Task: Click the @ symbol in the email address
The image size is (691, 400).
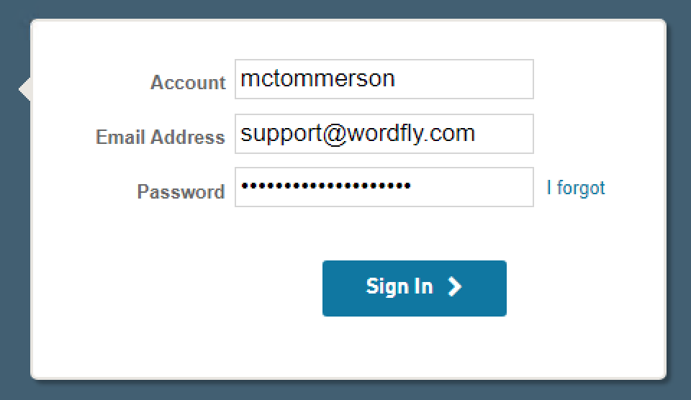Action: [335, 135]
